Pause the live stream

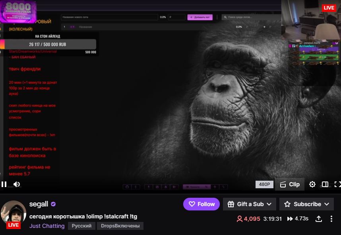coord(4,184)
